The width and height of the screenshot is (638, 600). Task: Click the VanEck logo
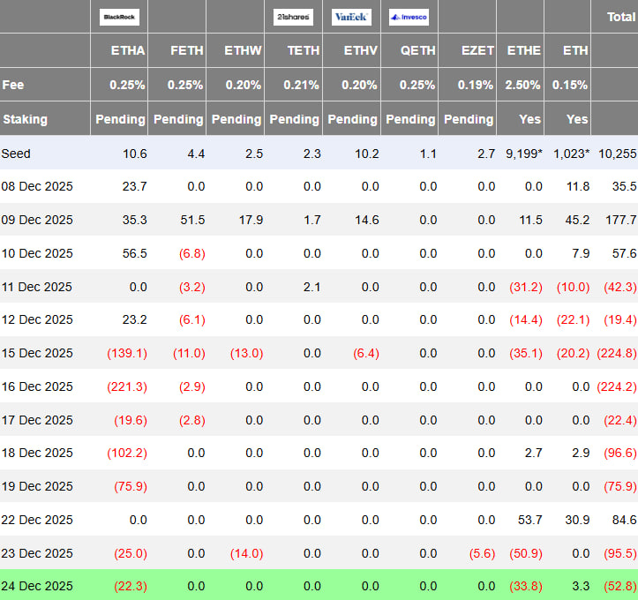coord(351,17)
